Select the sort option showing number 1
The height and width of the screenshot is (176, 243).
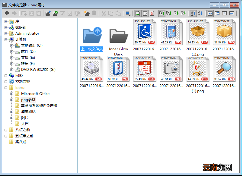coord(183,14)
